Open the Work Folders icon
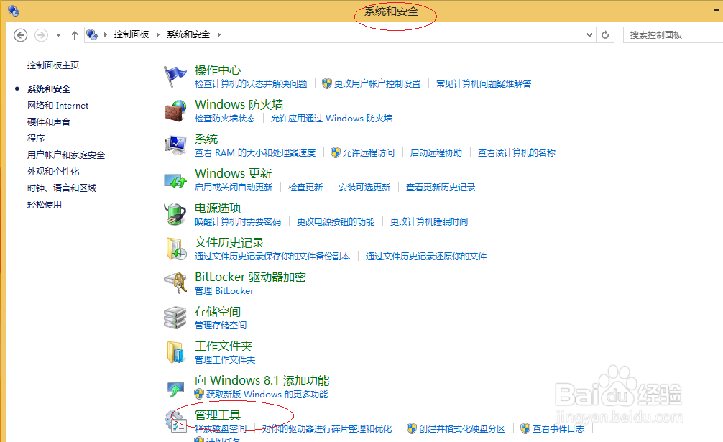 [175, 353]
